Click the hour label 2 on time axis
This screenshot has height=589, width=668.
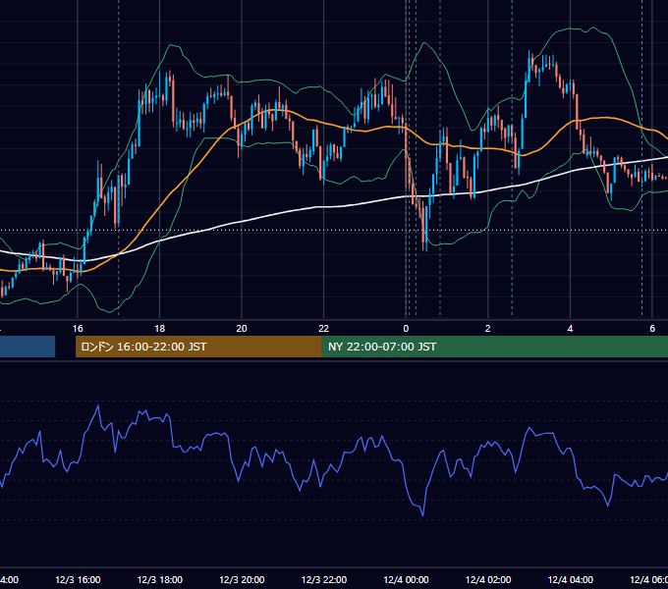coord(488,329)
